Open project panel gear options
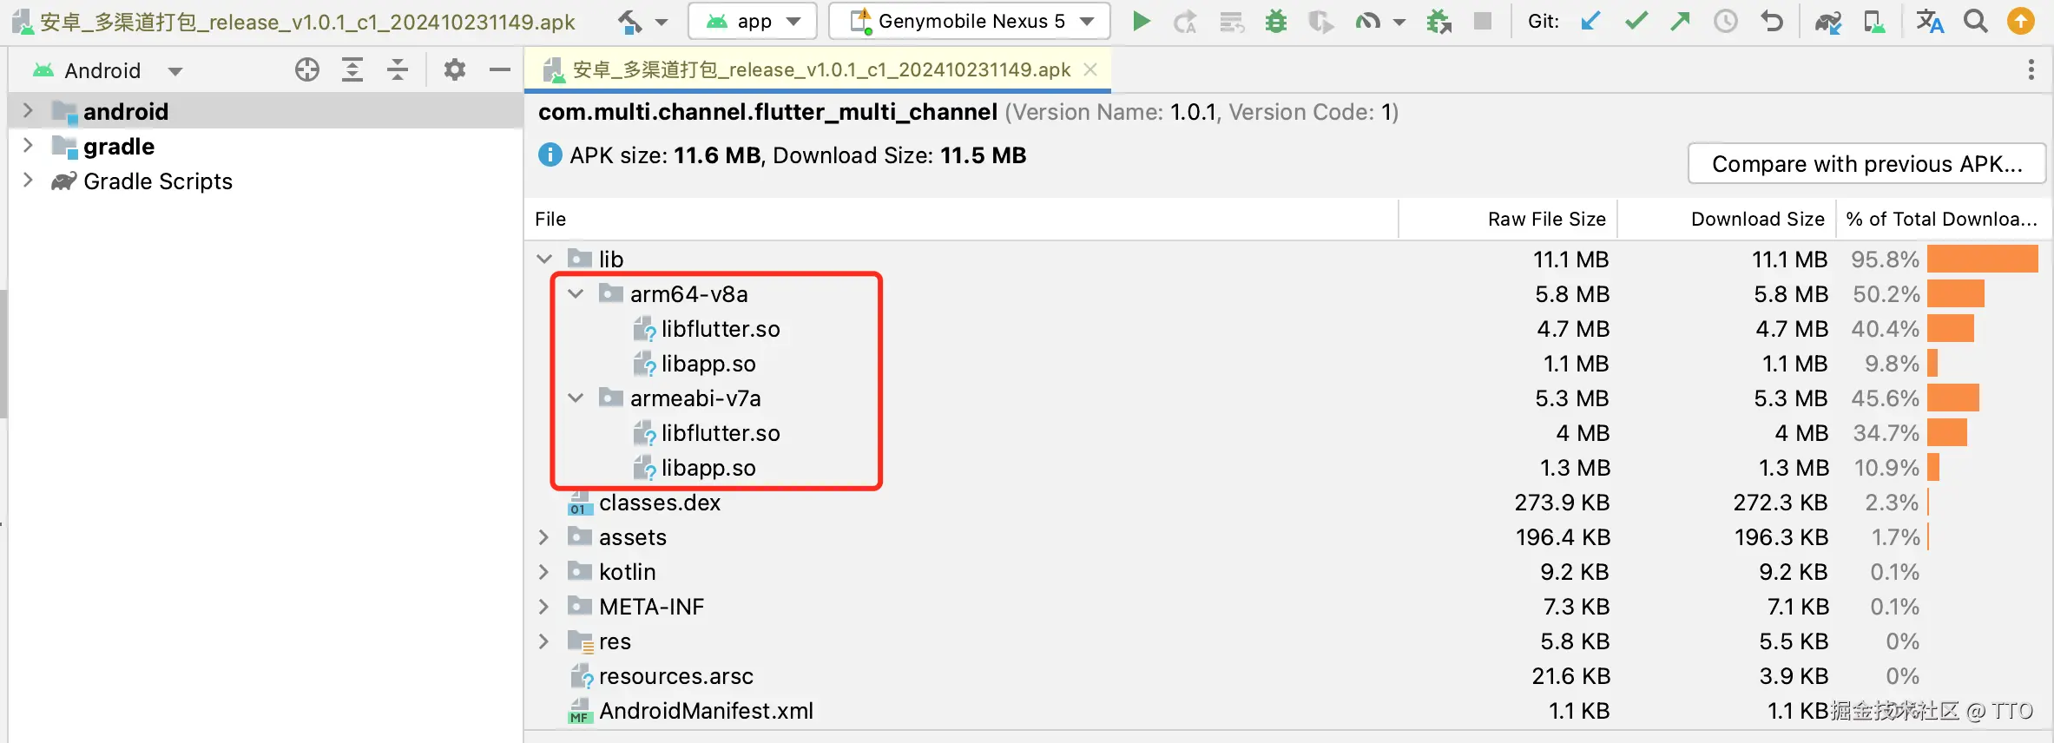 tap(455, 69)
